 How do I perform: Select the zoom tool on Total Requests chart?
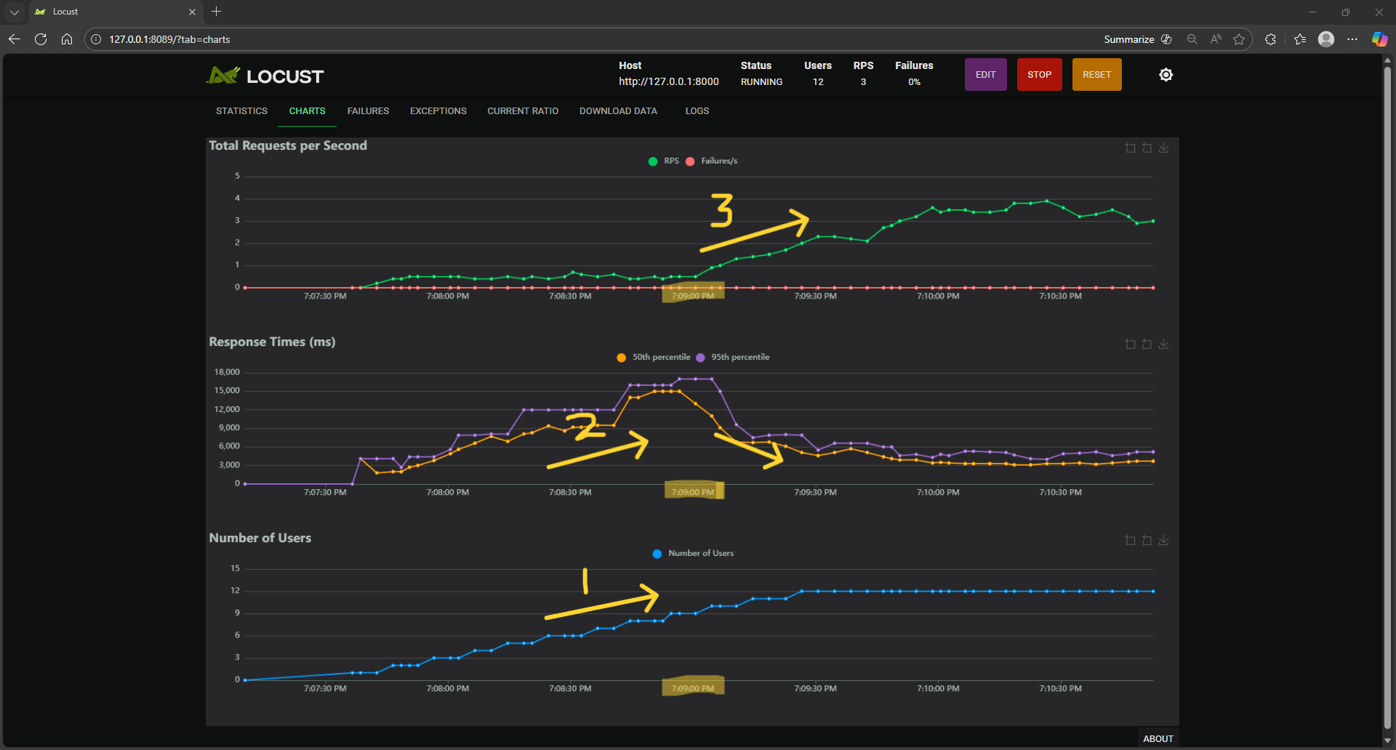1130,148
